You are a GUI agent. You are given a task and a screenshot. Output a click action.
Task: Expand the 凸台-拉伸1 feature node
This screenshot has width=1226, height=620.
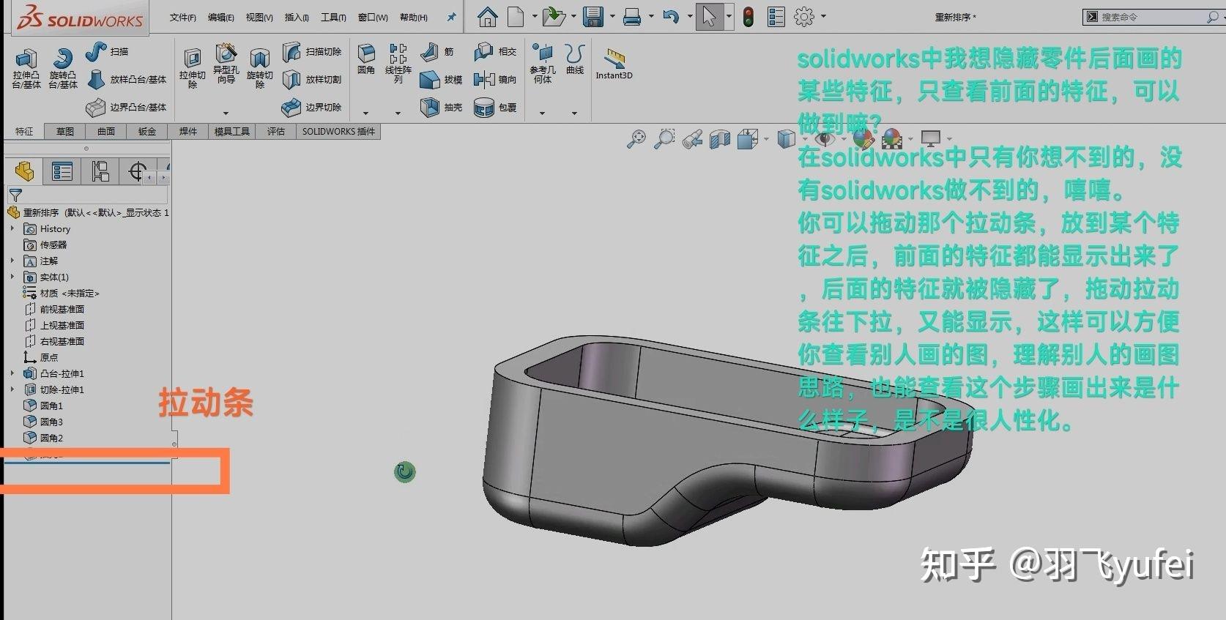tap(12, 373)
